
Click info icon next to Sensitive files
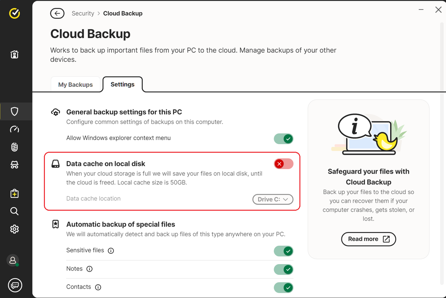(x=111, y=251)
